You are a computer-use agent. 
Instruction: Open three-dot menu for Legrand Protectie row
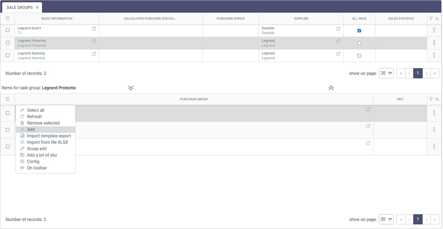point(434,43)
